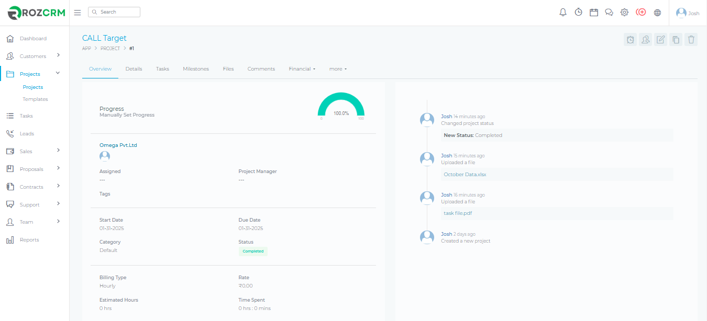Click the clone project copy icon

click(x=676, y=39)
